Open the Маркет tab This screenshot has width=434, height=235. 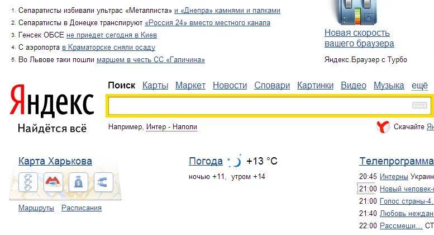190,86
